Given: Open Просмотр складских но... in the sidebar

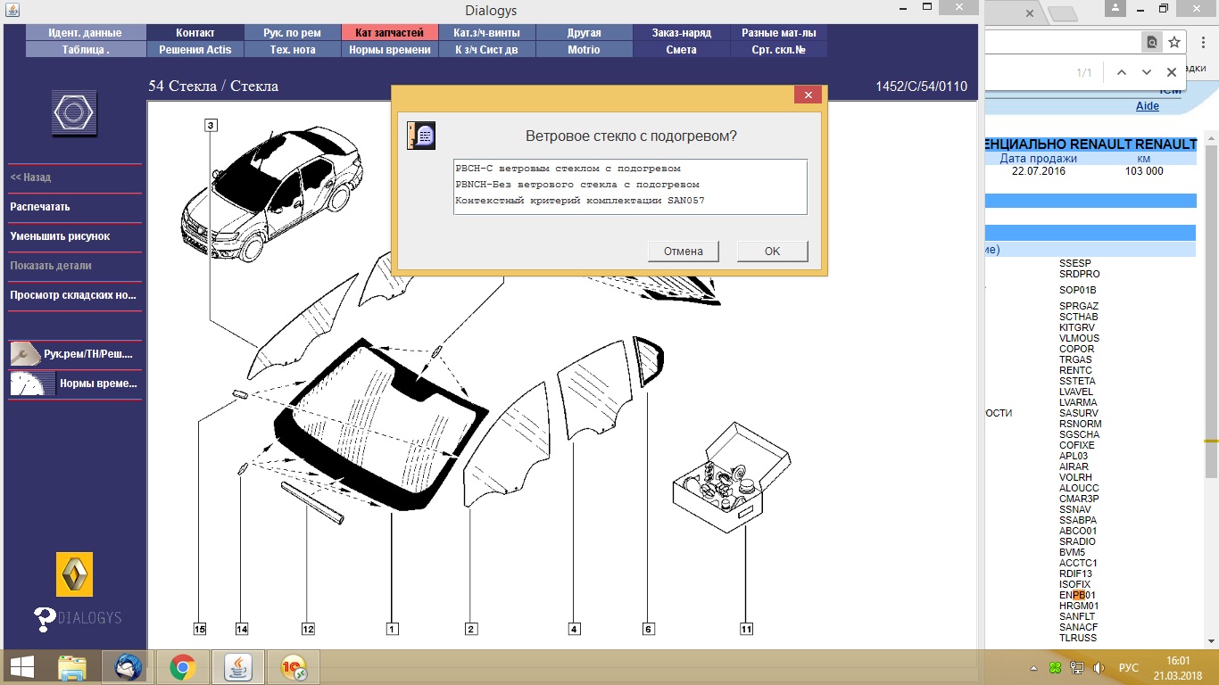Looking at the screenshot, I should click(x=72, y=295).
